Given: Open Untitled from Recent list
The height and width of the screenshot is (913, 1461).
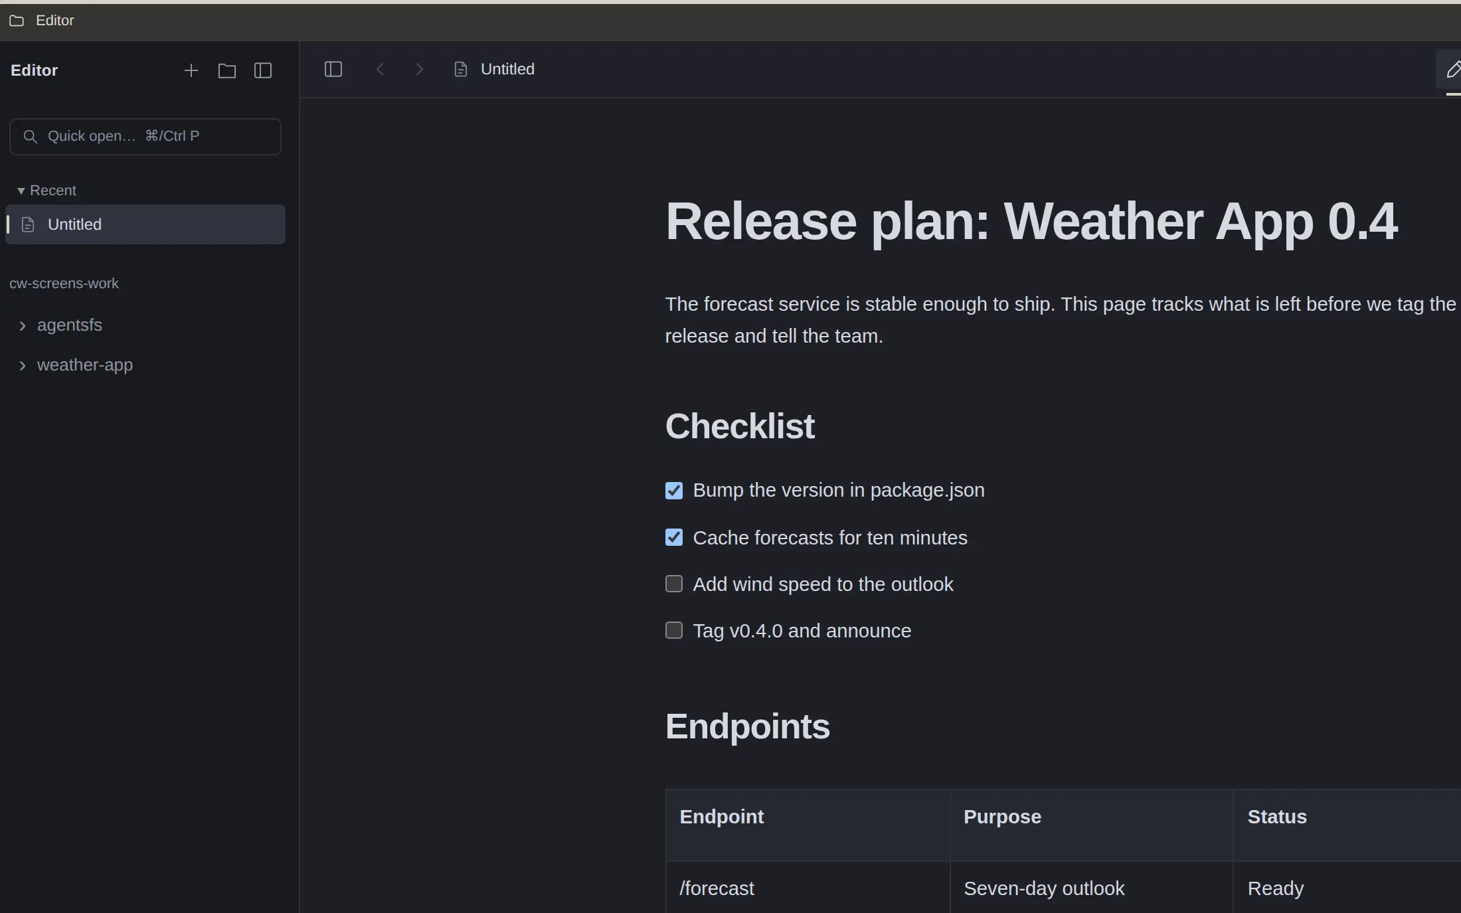Looking at the screenshot, I should [x=145, y=224].
